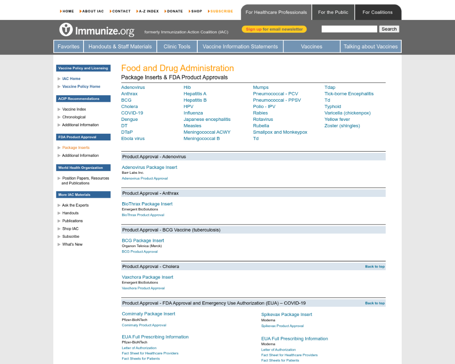Screen dimensions: 455x364
Task: Open Pfizer-BioNTech Letter of Authorization
Action: (139, 348)
